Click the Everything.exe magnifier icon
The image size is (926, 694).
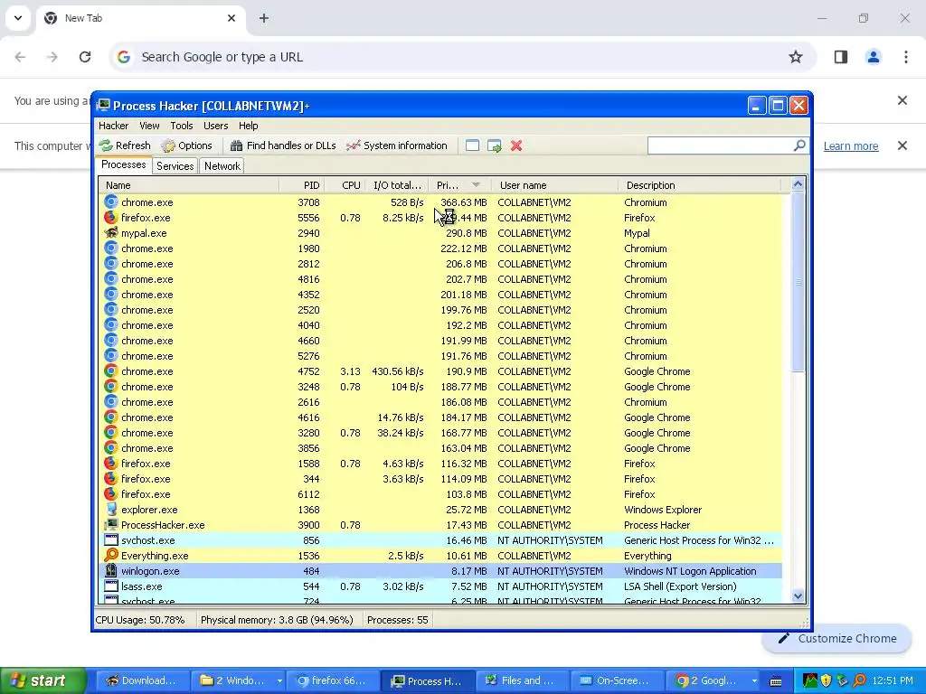pos(110,555)
